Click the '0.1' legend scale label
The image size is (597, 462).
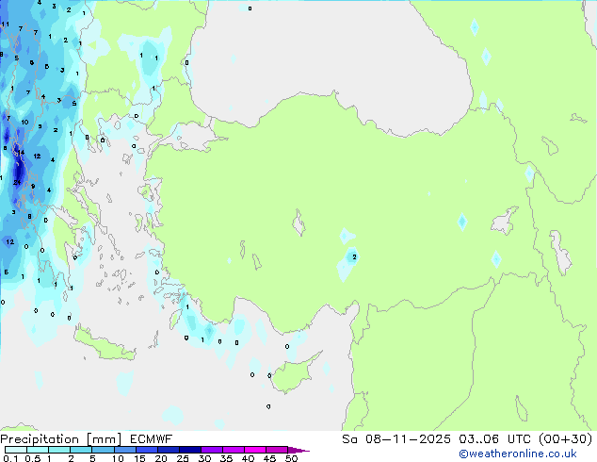click(10, 458)
